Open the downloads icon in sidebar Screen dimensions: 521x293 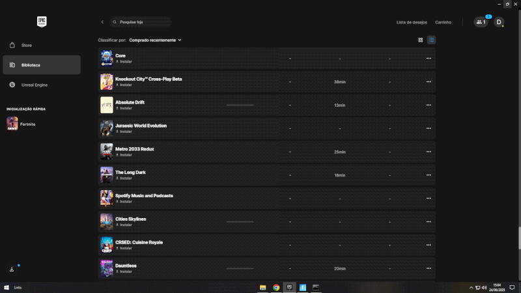pyautogui.click(x=12, y=270)
